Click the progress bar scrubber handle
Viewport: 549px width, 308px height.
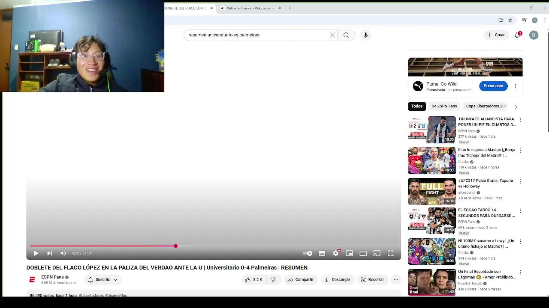175,246
